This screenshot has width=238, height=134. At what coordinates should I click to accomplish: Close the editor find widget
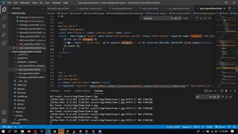click(x=210, y=18)
